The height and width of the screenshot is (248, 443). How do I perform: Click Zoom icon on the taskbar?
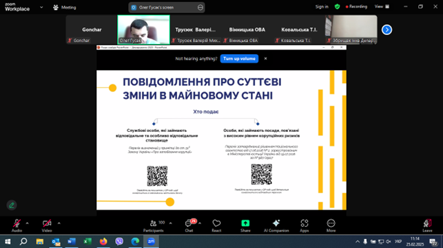pos(151,242)
